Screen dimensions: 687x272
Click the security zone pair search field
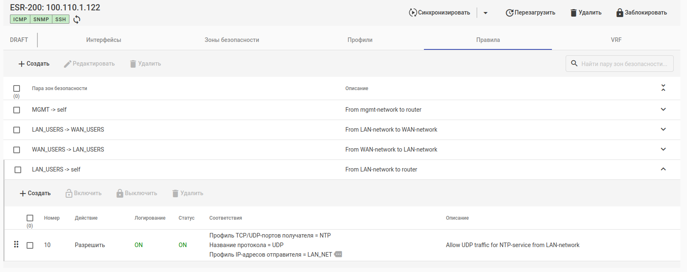click(x=623, y=64)
